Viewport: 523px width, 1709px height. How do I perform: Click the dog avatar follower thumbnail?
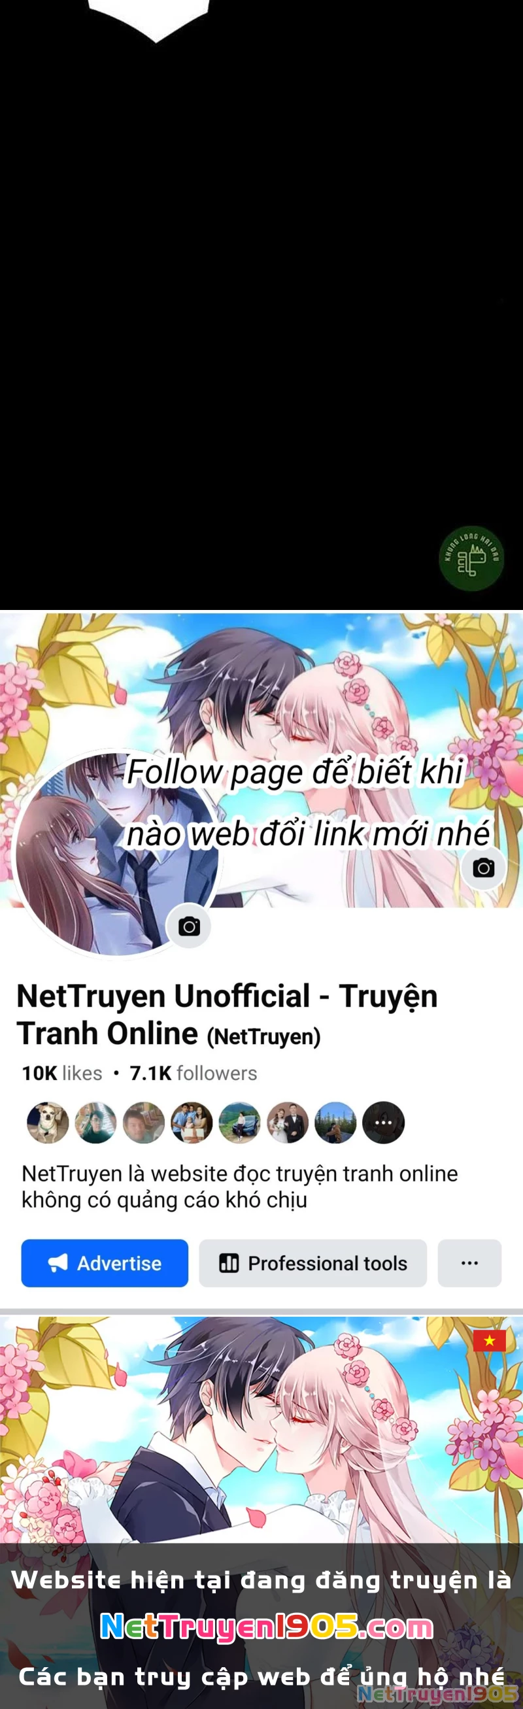tap(48, 1123)
